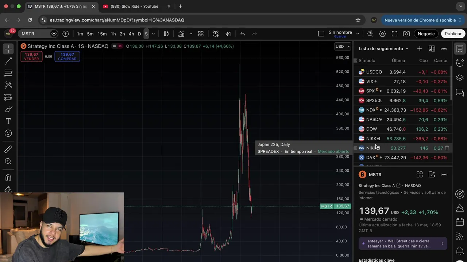This screenshot has width=467, height=262.
Task: Expand the Lista de seguimiento dropdown
Action: click(x=407, y=49)
